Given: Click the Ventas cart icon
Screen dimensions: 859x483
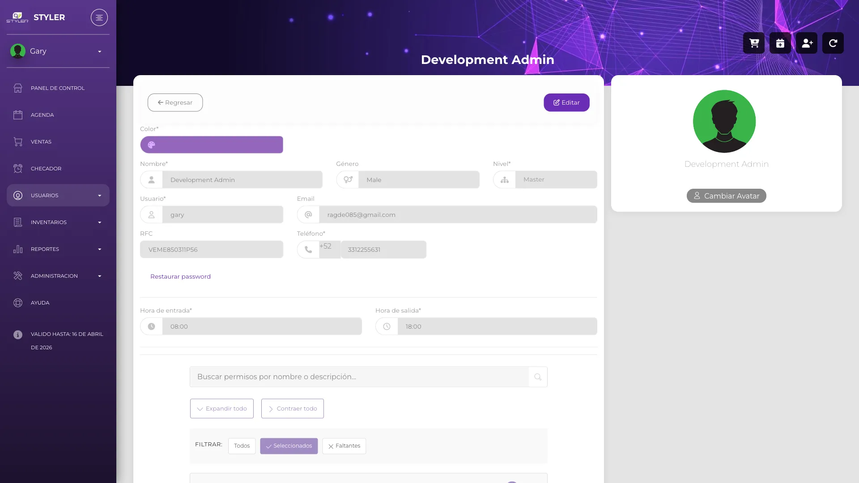Looking at the screenshot, I should pos(18,142).
